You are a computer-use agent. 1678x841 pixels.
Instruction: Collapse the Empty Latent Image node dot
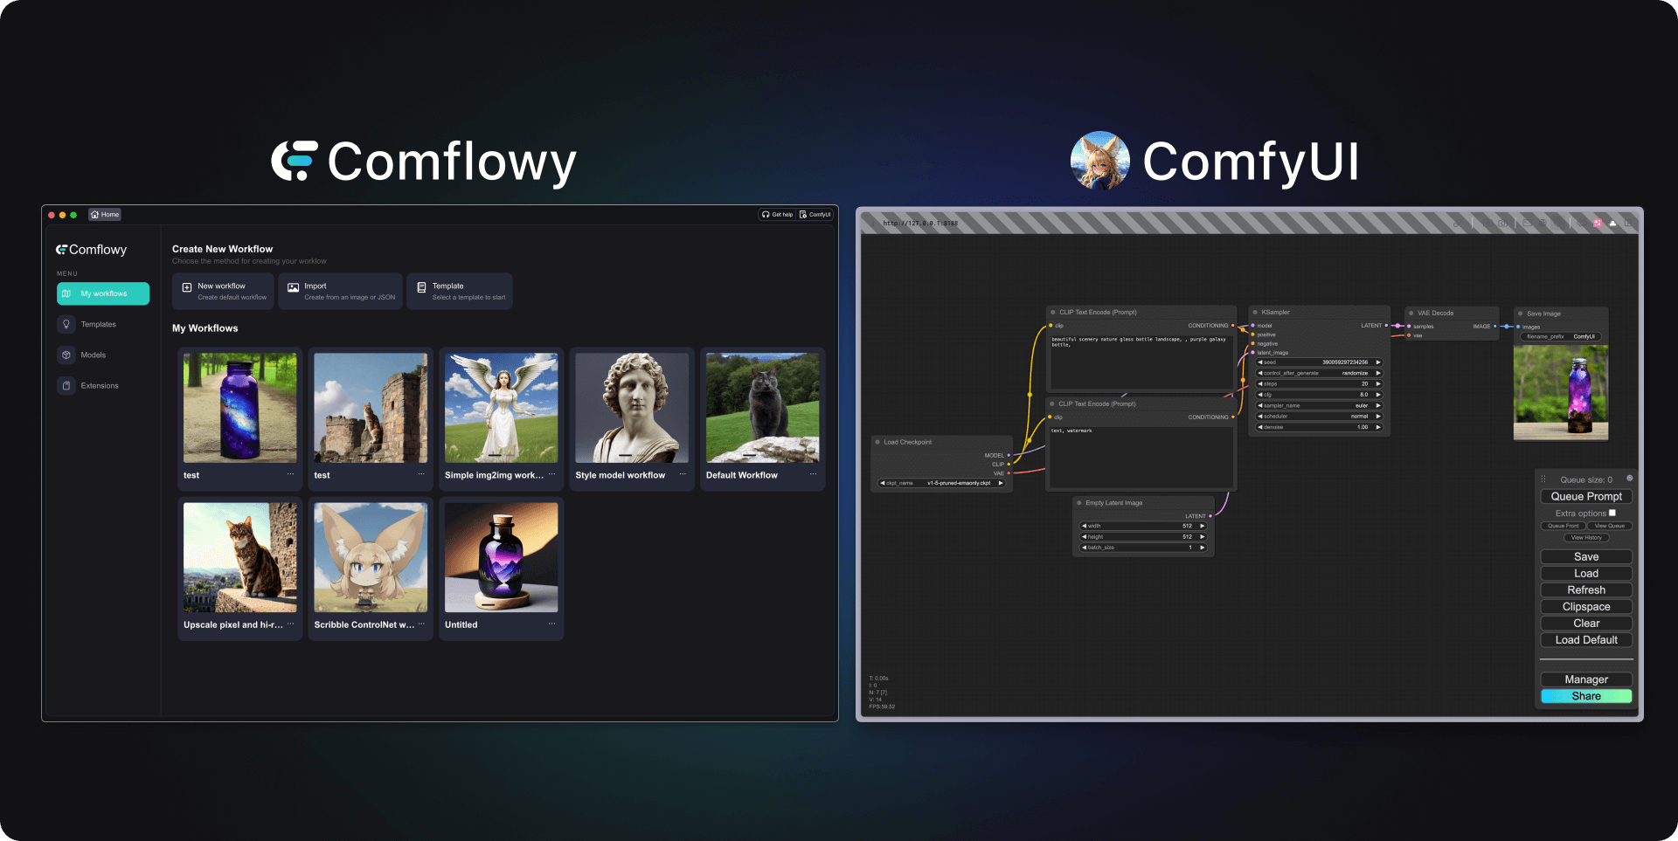1079,503
